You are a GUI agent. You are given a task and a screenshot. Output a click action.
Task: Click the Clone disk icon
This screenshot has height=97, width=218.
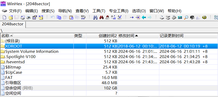point(168,18)
